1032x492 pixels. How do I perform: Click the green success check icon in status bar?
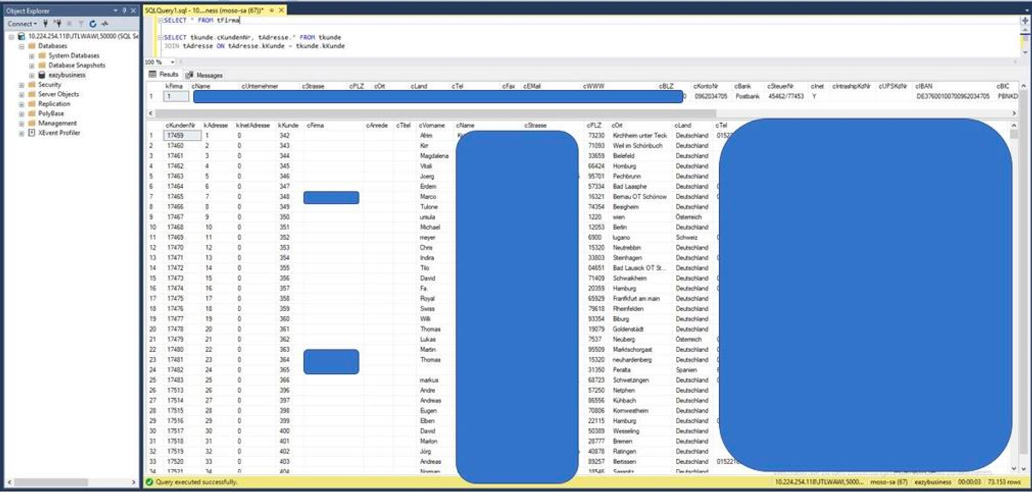(x=150, y=482)
